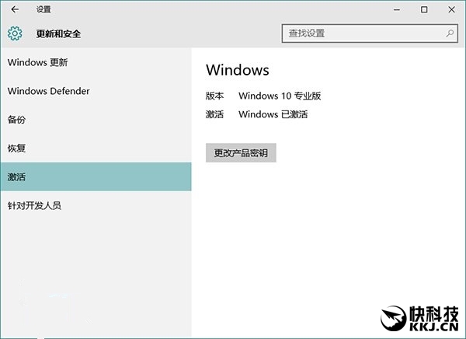
Task: Click the search magnifier icon
Action: tap(450, 33)
